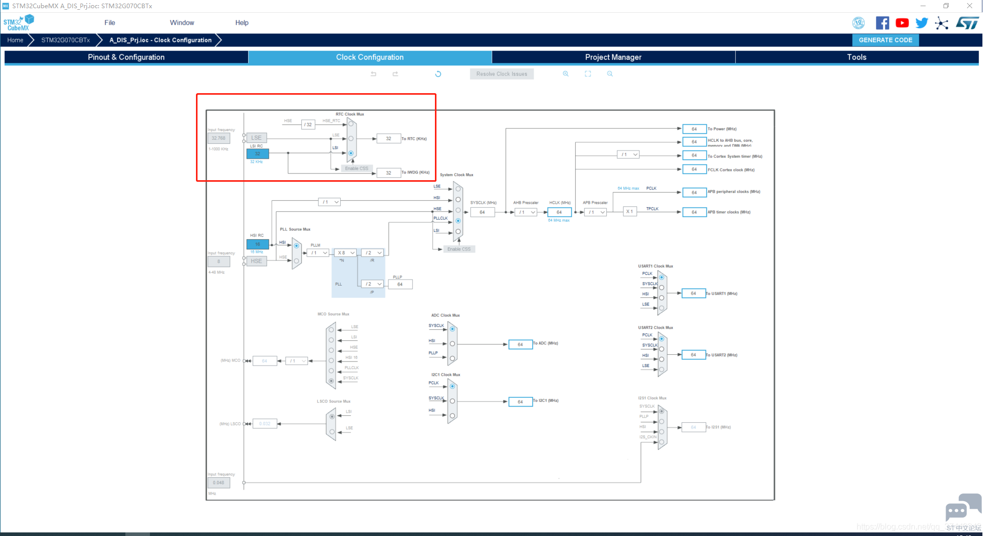Open the PLL multiplier X 8 dropdown
This screenshot has height=536, width=986.
346,253
